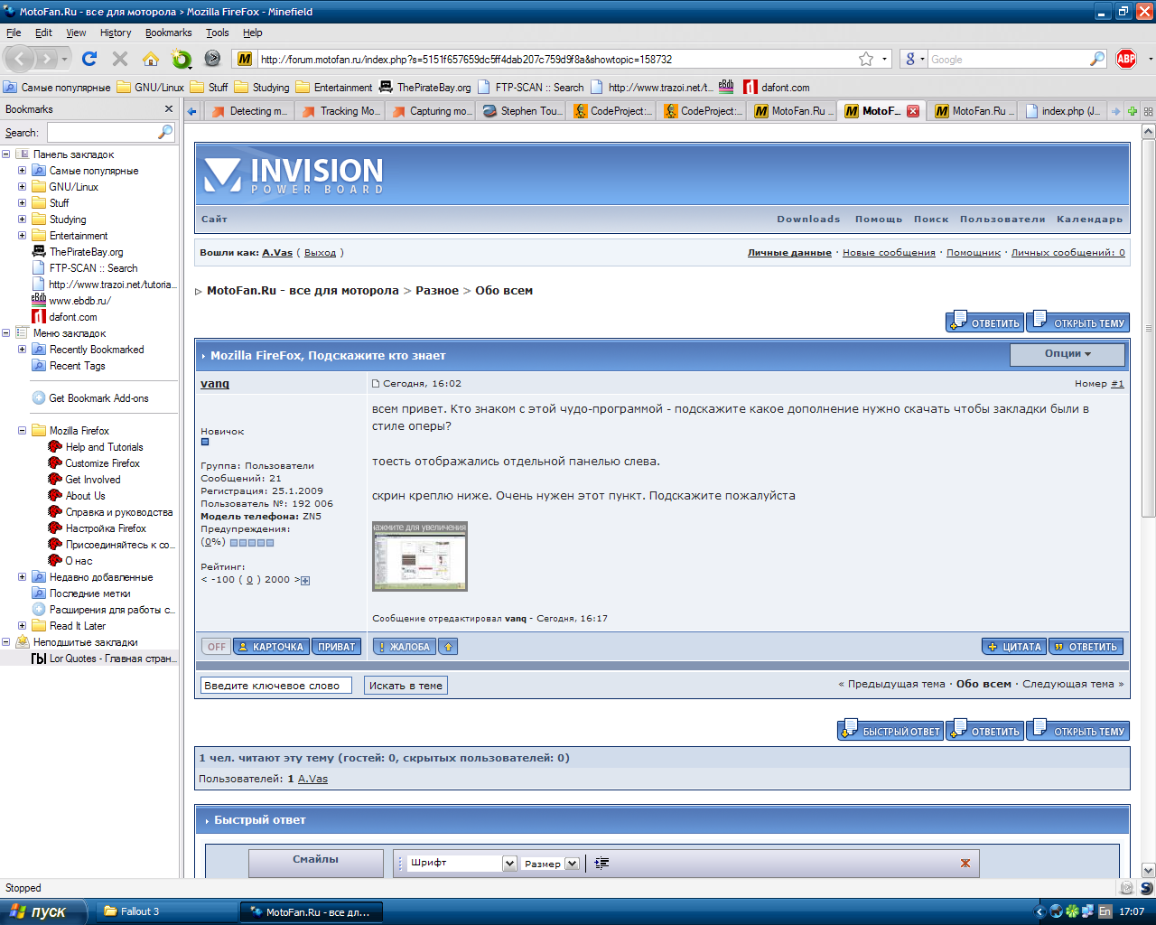The height and width of the screenshot is (925, 1156).
Task: Open the www.ebdb.ru sidebar bookmark
Action: (71, 301)
